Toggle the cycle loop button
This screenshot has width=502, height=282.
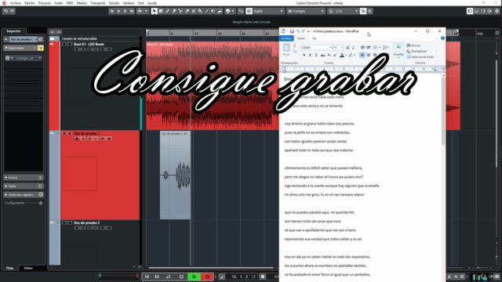(168, 277)
